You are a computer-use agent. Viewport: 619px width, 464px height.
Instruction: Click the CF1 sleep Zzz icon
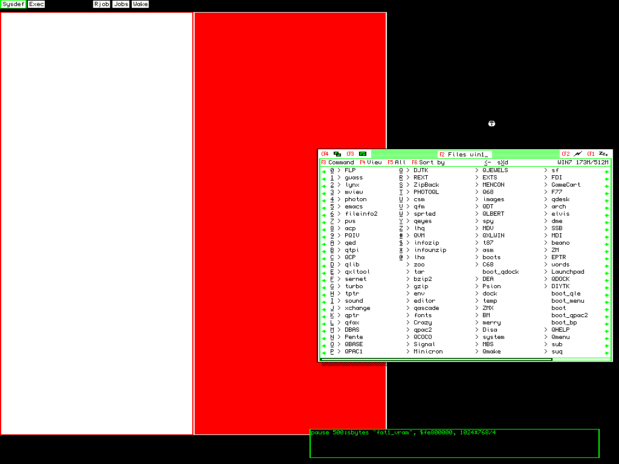coord(603,154)
